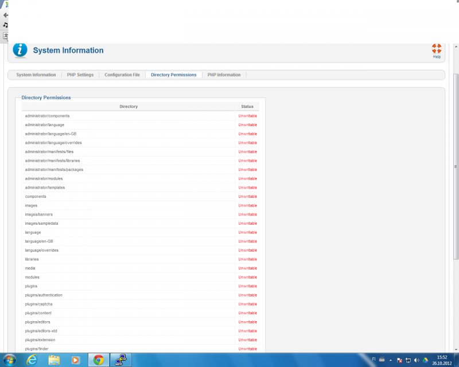Click the network tray icon
The image size is (459, 367).
point(408,360)
